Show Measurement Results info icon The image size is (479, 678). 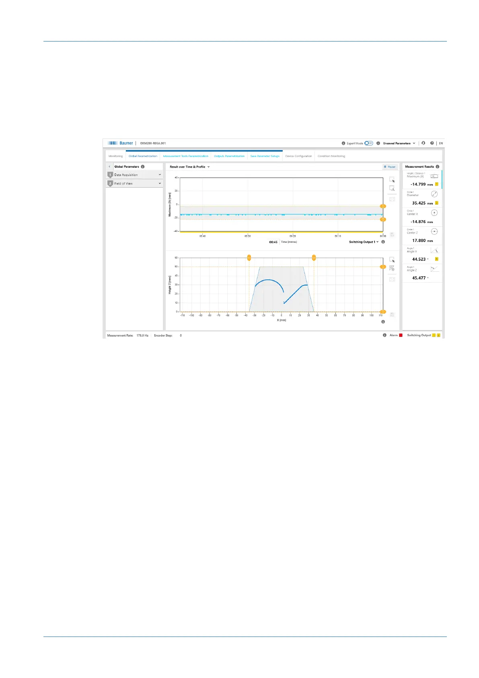tap(438, 167)
